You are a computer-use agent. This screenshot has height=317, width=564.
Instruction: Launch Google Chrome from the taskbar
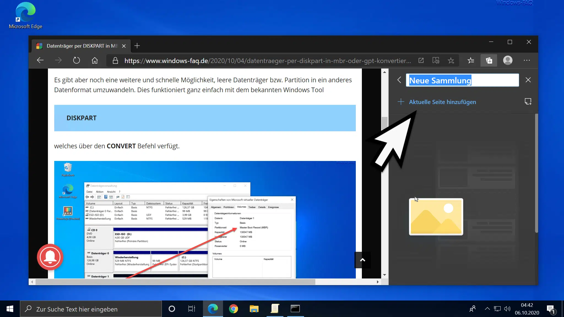tap(234, 309)
